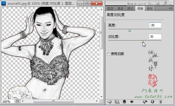The width and height of the screenshot is (175, 106).
Task: Return to adjustment list with back arrow
Action: (109, 102)
